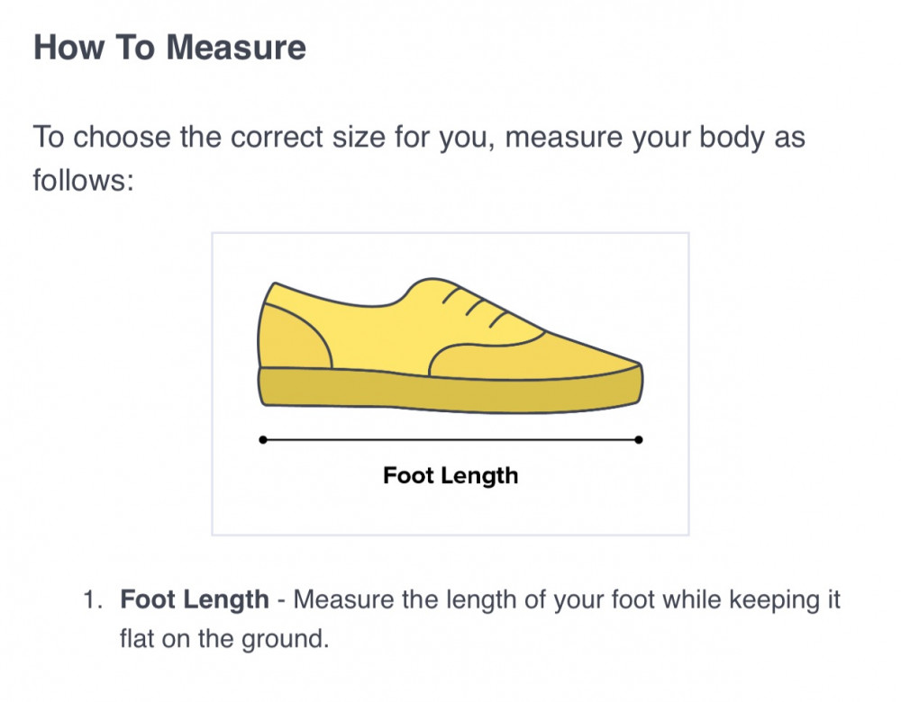Image resolution: width=901 pixels, height=702 pixels.
Task: Click the word "follows:" in the intro
Action: click(84, 181)
